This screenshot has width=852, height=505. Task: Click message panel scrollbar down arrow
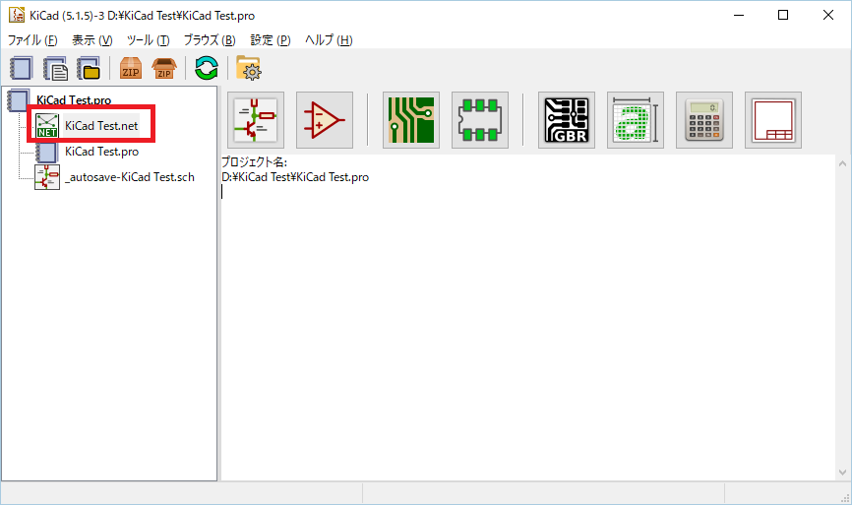click(x=842, y=473)
